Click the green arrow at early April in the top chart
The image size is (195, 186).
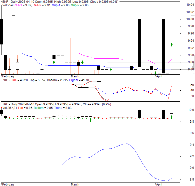tap(155, 73)
